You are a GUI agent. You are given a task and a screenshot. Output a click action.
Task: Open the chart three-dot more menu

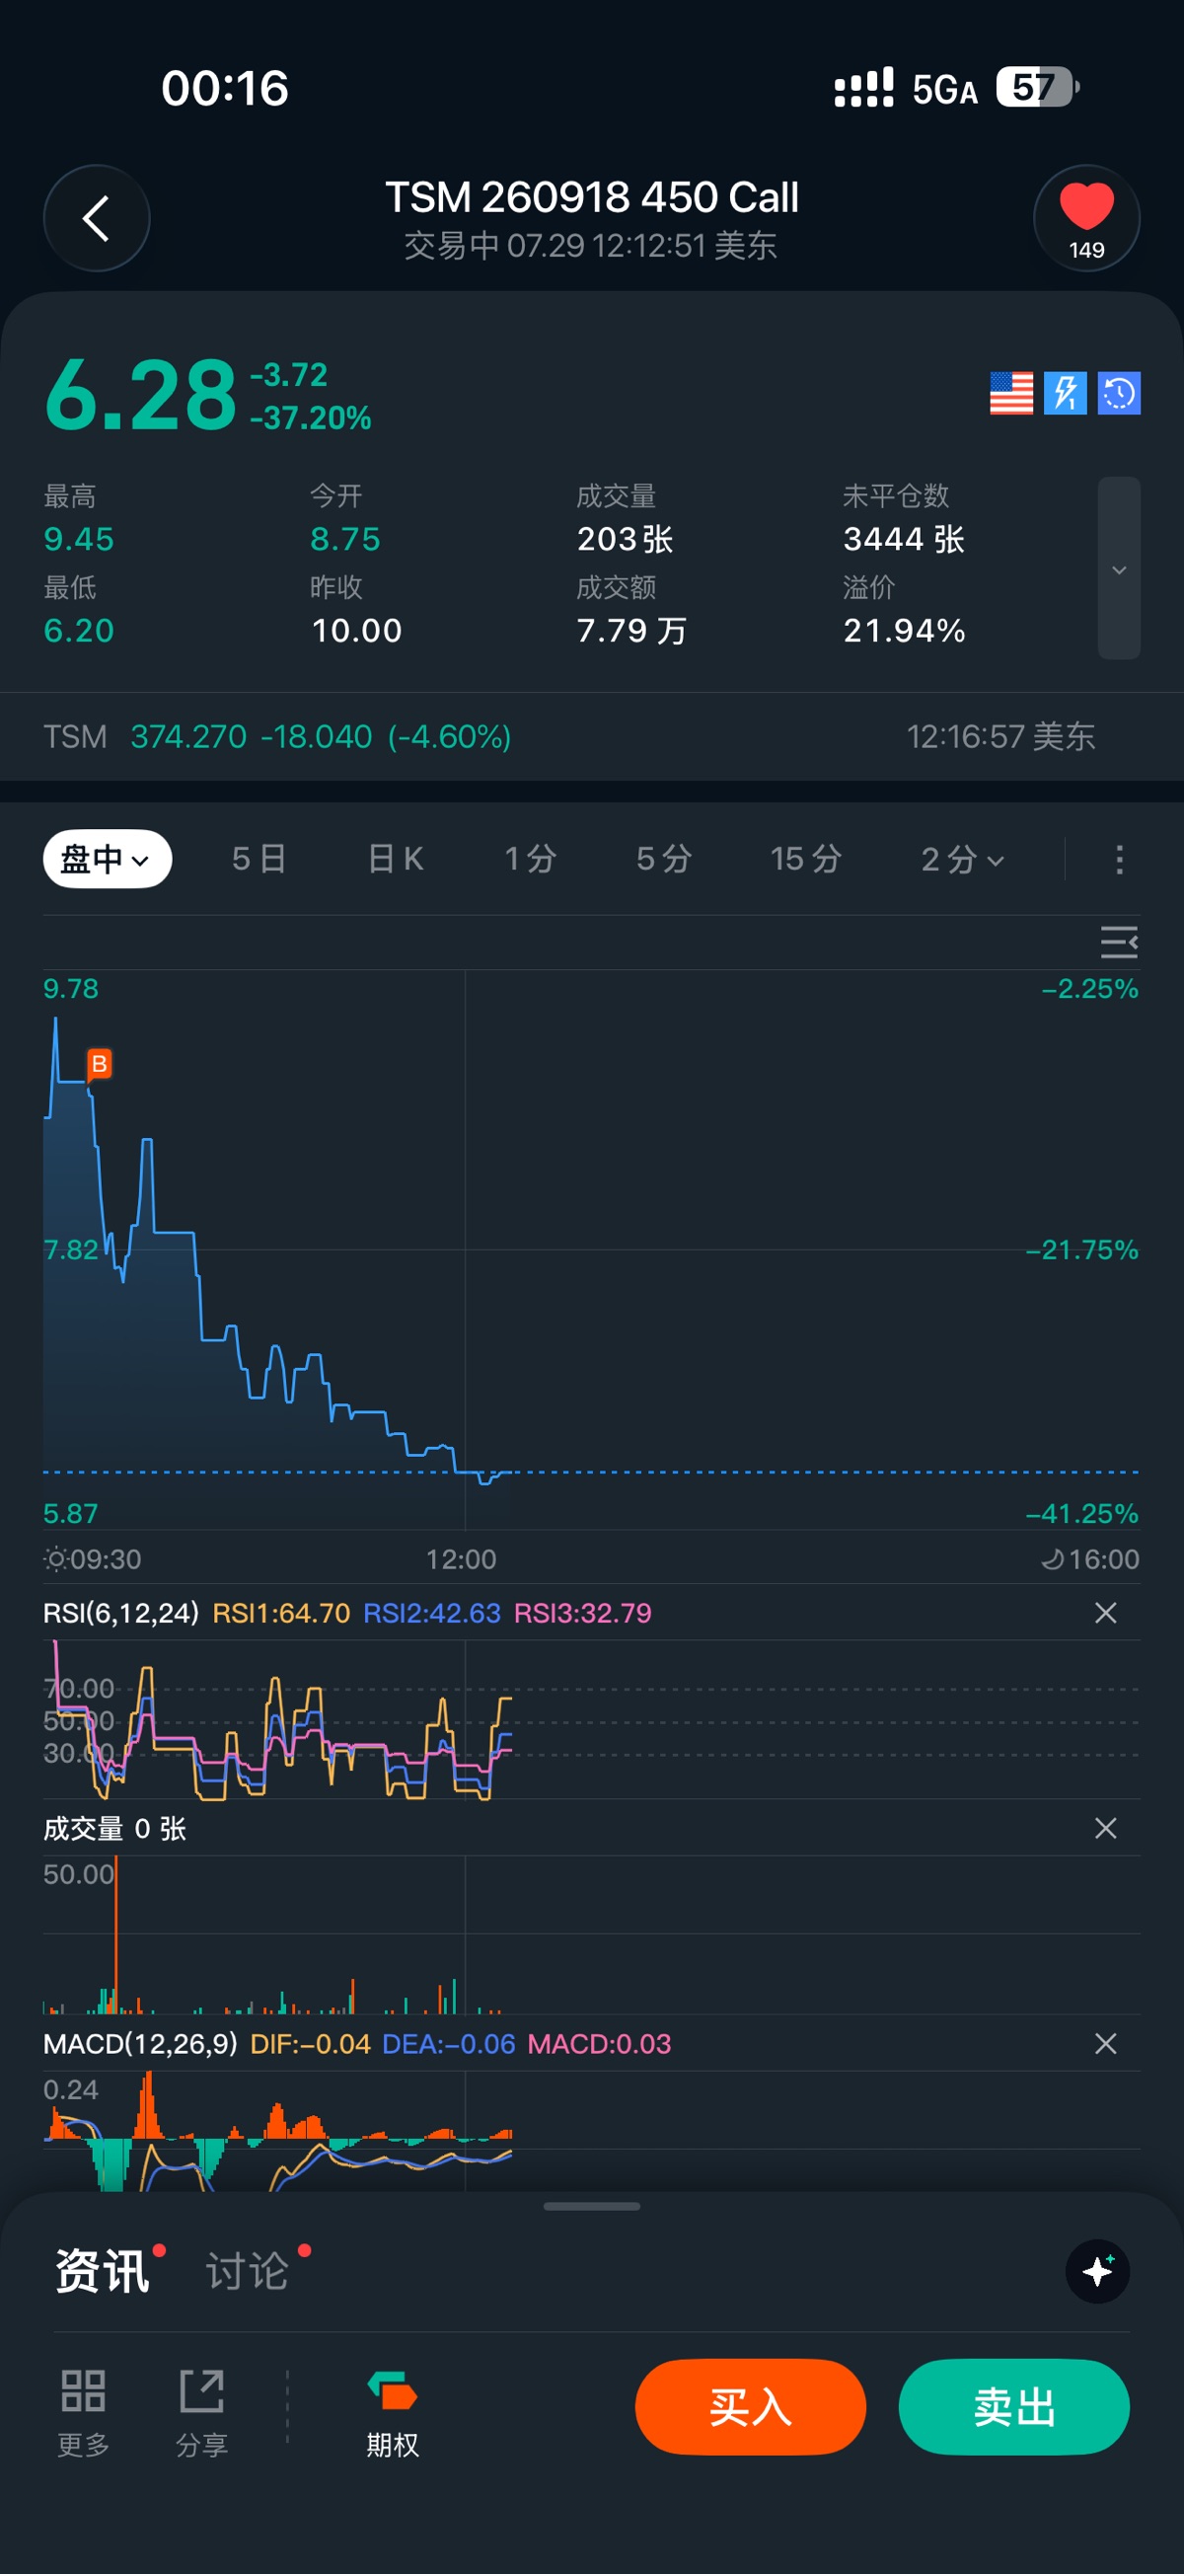pyautogui.click(x=1119, y=860)
